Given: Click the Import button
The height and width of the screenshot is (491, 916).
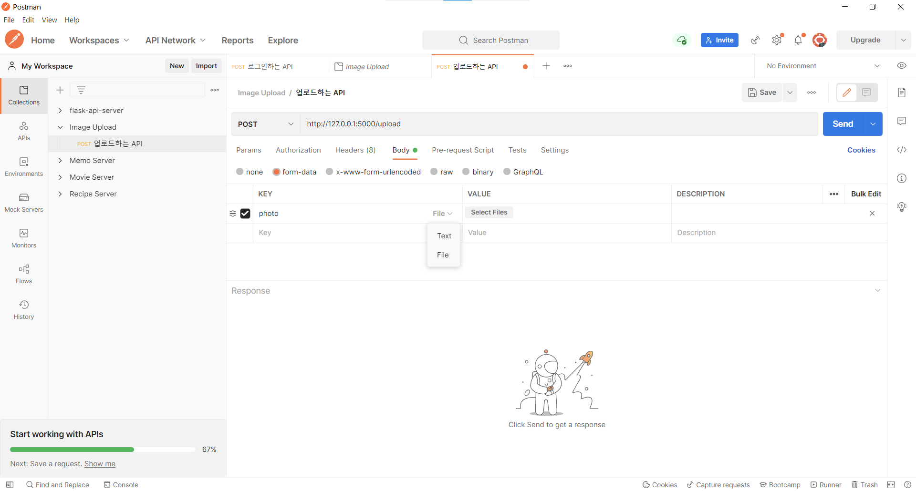Looking at the screenshot, I should tap(207, 66).
